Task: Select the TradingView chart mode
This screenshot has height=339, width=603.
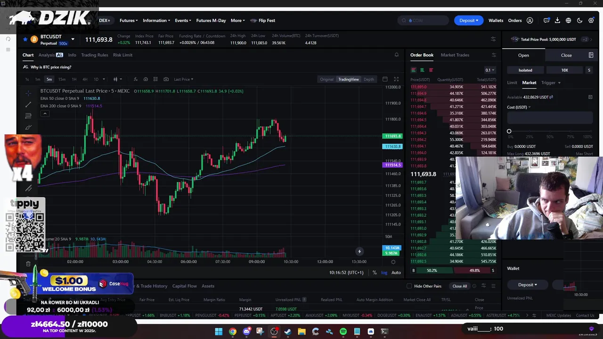Action: click(349, 79)
